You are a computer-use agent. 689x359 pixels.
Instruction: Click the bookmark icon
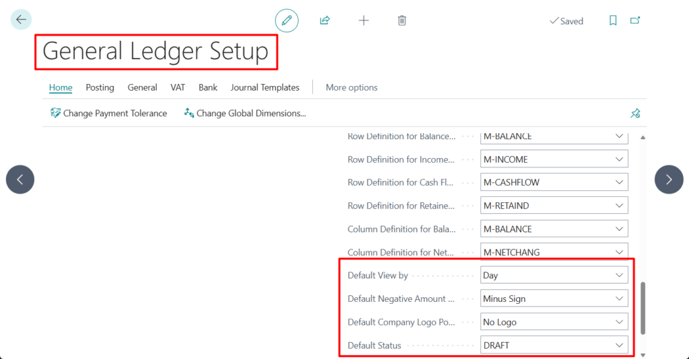(613, 21)
